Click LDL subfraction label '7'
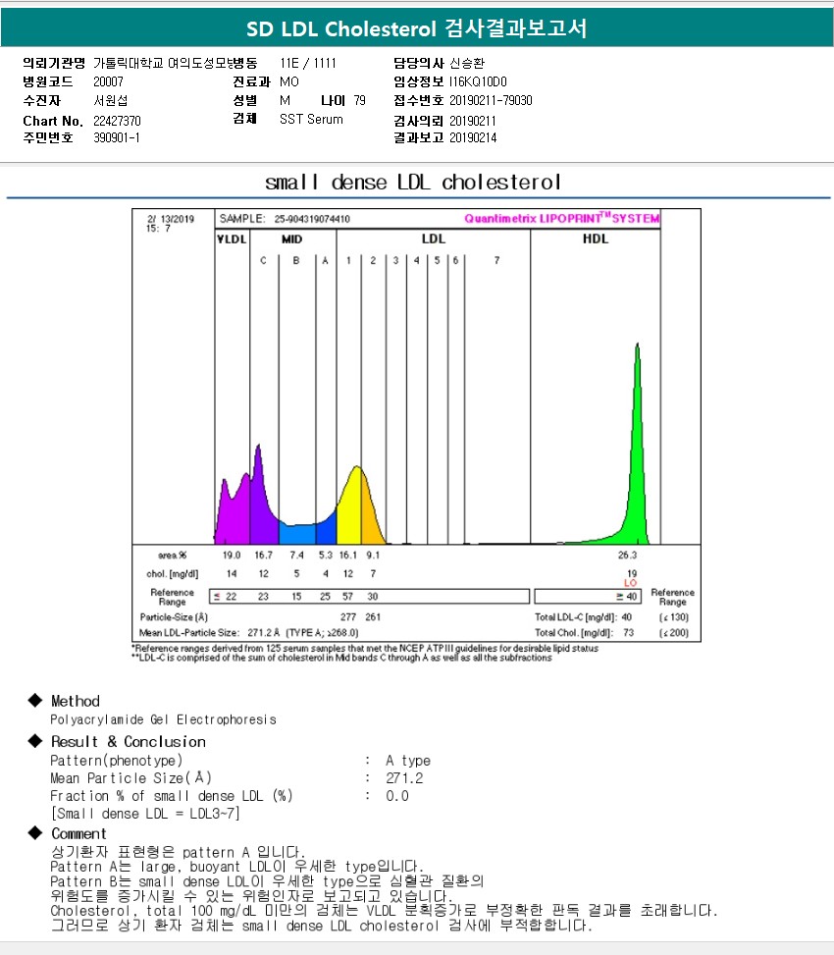Image resolution: width=834 pixels, height=955 pixels. tap(496, 261)
